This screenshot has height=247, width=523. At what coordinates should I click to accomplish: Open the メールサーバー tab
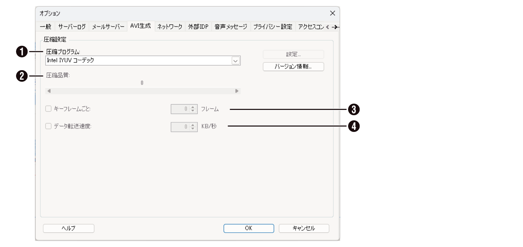[108, 27]
